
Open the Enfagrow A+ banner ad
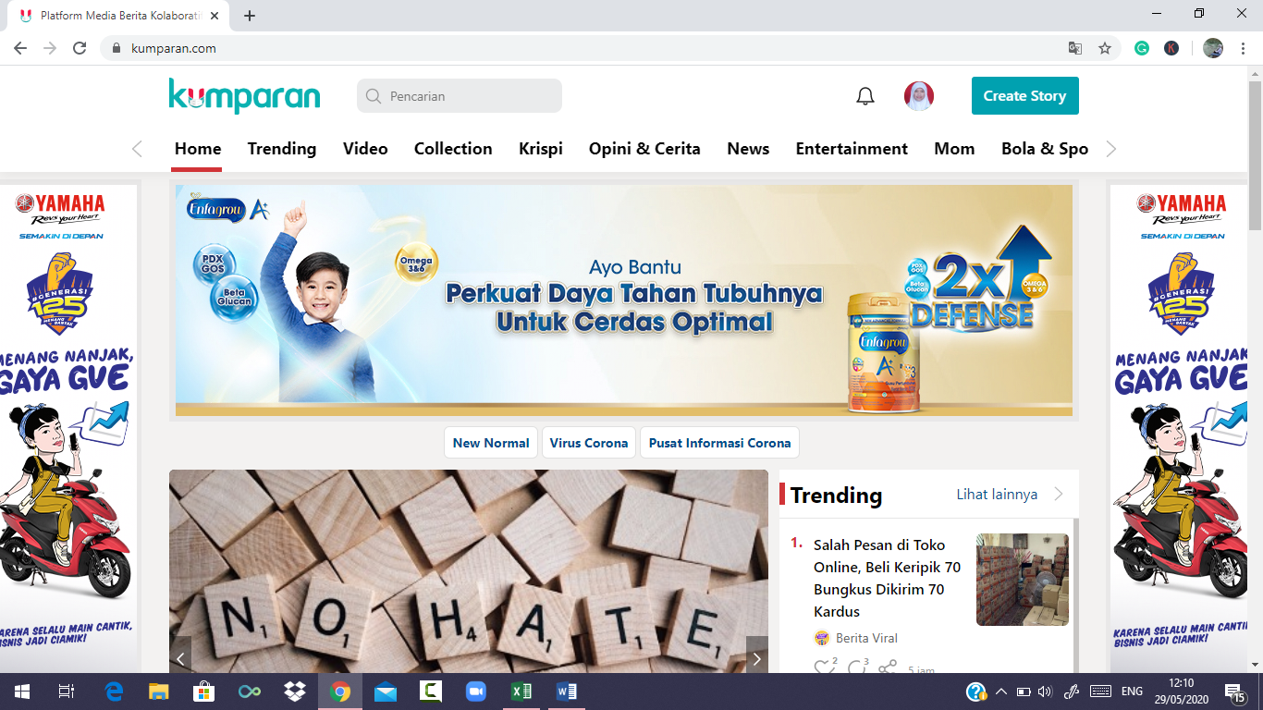tap(624, 300)
